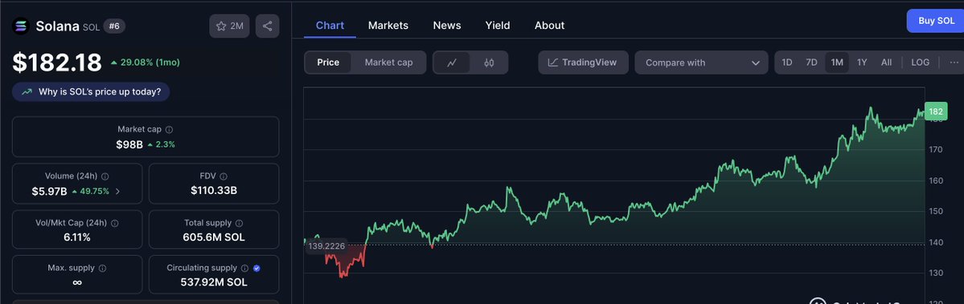Switch chart to Price view
This screenshot has width=964, height=304.
coord(328,63)
